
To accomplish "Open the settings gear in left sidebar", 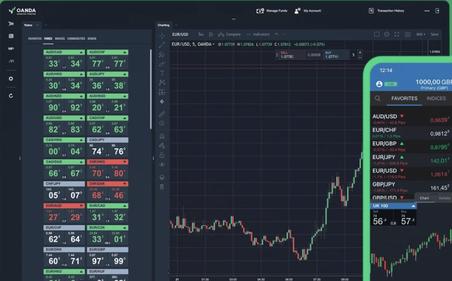I will pyautogui.click(x=11, y=79).
